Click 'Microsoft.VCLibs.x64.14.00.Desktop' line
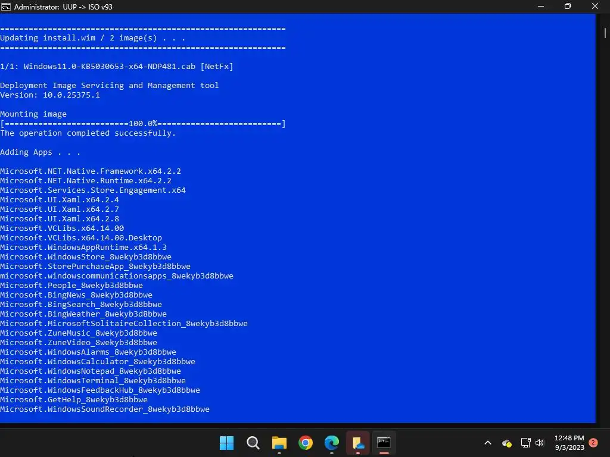The height and width of the screenshot is (457, 610). point(81,238)
